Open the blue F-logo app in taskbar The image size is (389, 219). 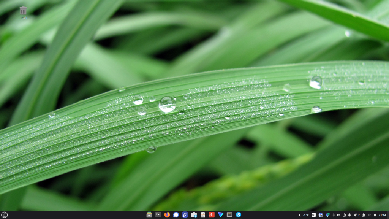coord(185,215)
